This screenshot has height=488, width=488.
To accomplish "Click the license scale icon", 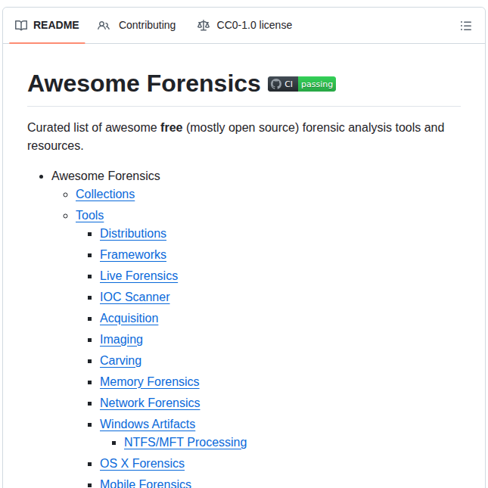I will click(204, 26).
